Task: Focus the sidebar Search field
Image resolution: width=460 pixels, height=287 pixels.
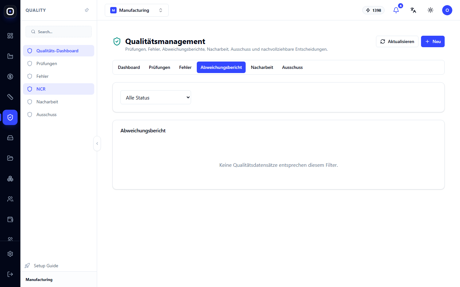Action: point(58,32)
